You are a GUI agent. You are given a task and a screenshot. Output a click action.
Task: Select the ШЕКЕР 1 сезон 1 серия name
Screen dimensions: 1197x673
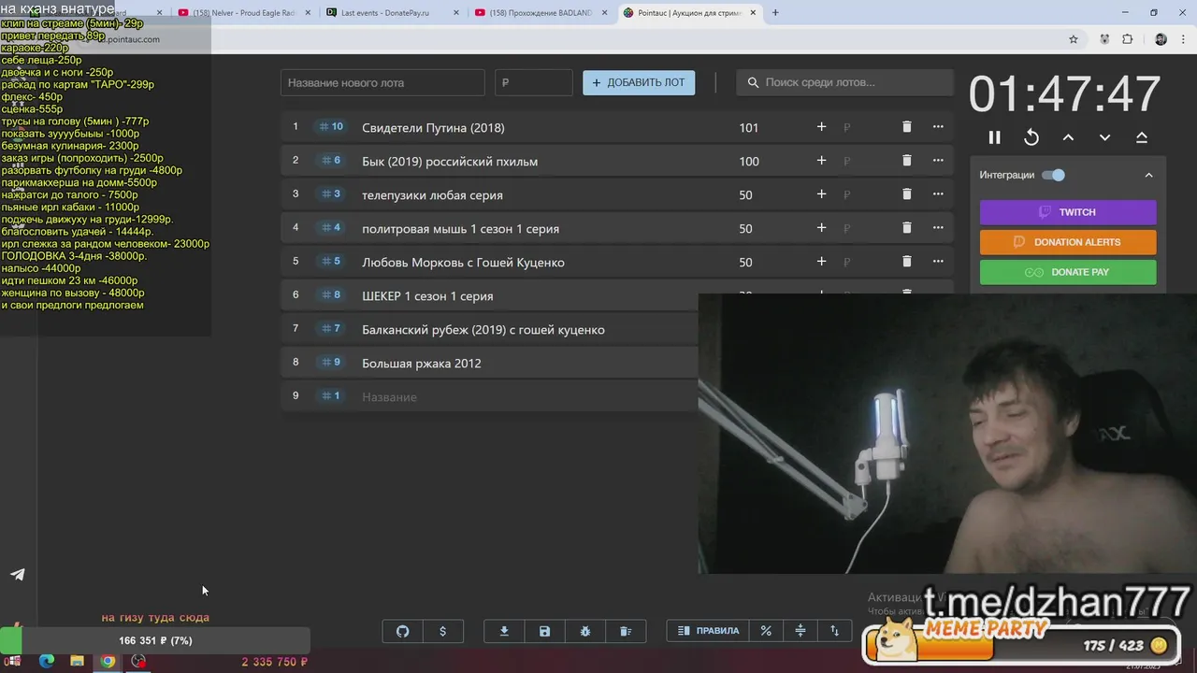pos(427,296)
